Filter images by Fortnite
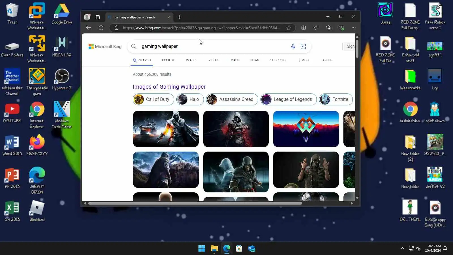The width and height of the screenshot is (453, 255). (336, 99)
